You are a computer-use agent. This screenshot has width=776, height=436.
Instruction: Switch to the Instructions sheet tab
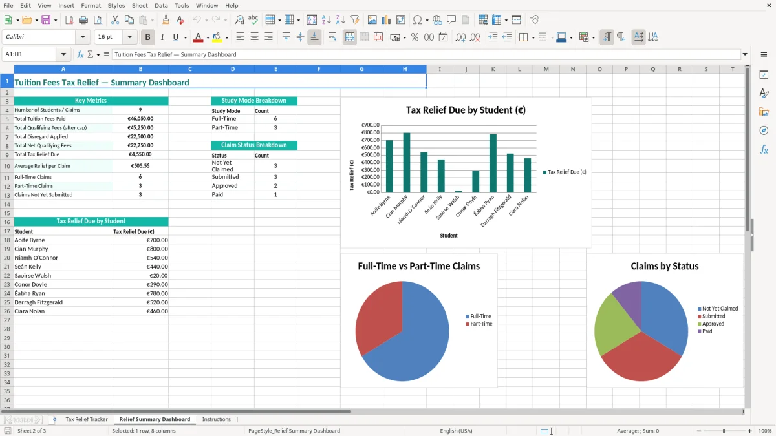pos(216,419)
